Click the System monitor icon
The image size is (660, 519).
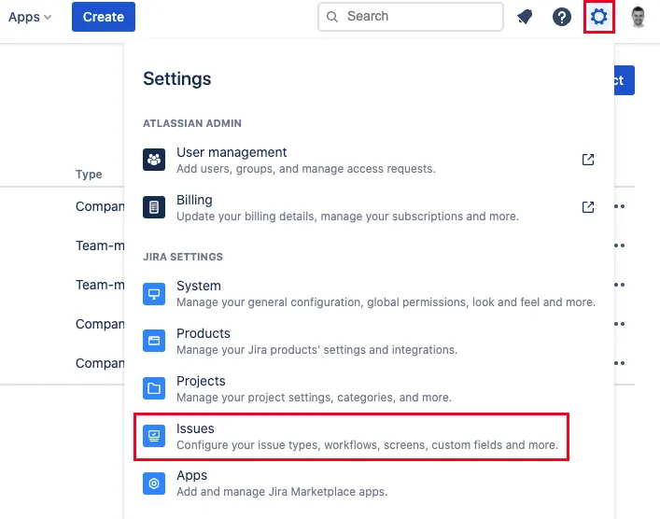154,293
